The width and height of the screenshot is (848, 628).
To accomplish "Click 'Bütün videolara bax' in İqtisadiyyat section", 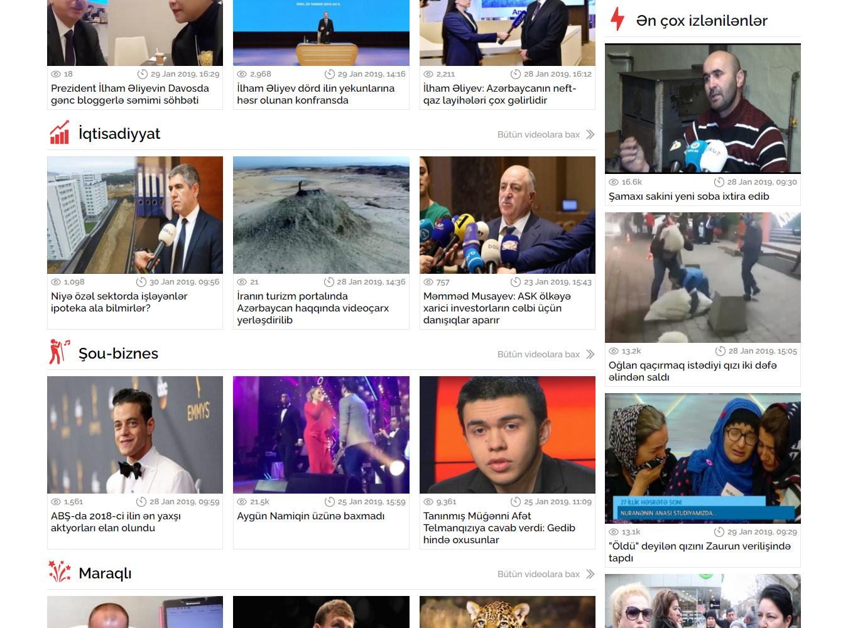I will coord(538,134).
